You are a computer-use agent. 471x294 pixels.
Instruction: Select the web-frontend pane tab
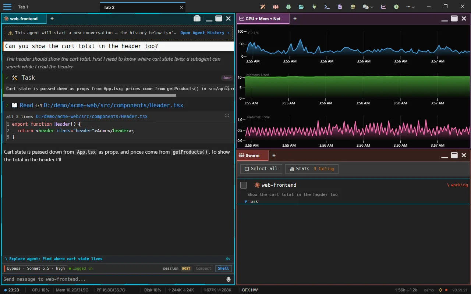click(24, 18)
